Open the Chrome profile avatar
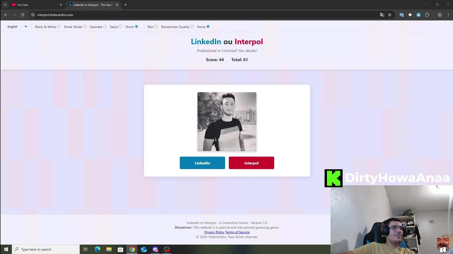The height and width of the screenshot is (254, 453). click(440, 15)
